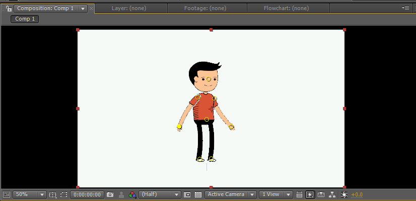Open the Composition tab dropdown arrow
416x201 pixels.
coord(83,9)
